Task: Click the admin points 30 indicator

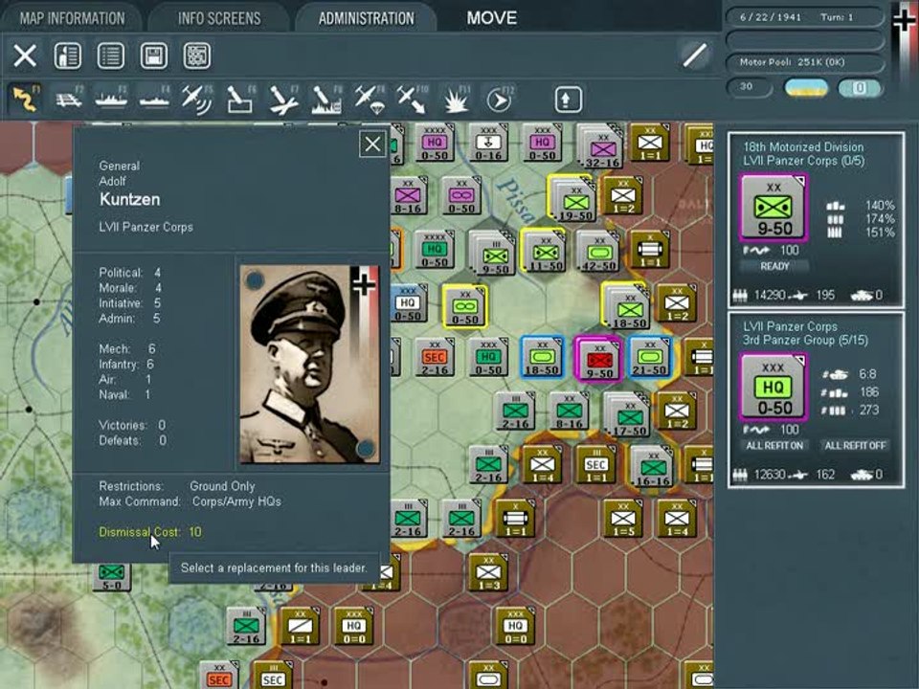Action: 749,87
